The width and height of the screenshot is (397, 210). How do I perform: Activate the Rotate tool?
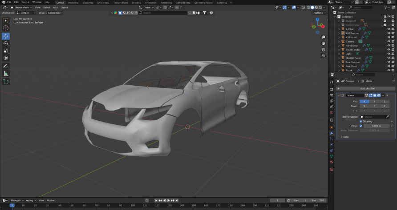coord(6,43)
